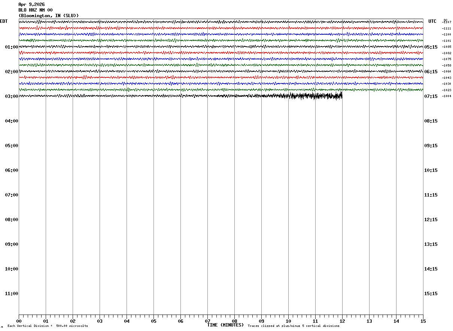The height and width of the screenshot is (331, 453).
Task: Click the 'Each Vertical Division = 500.00 microvolts' note
Action: point(48,326)
